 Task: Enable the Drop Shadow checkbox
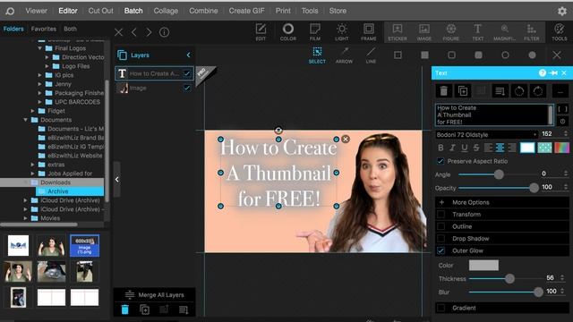click(x=441, y=239)
